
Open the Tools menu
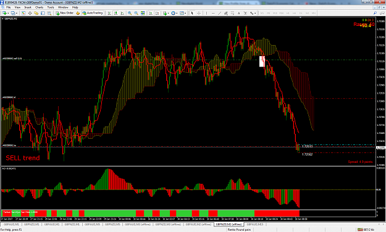point(51,7)
